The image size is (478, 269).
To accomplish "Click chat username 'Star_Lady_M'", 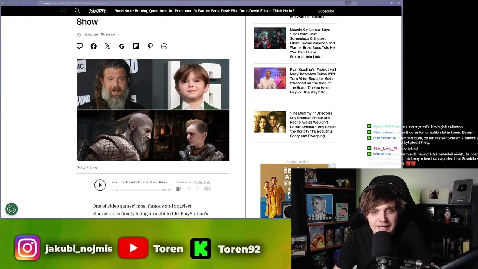I will click(385, 148).
